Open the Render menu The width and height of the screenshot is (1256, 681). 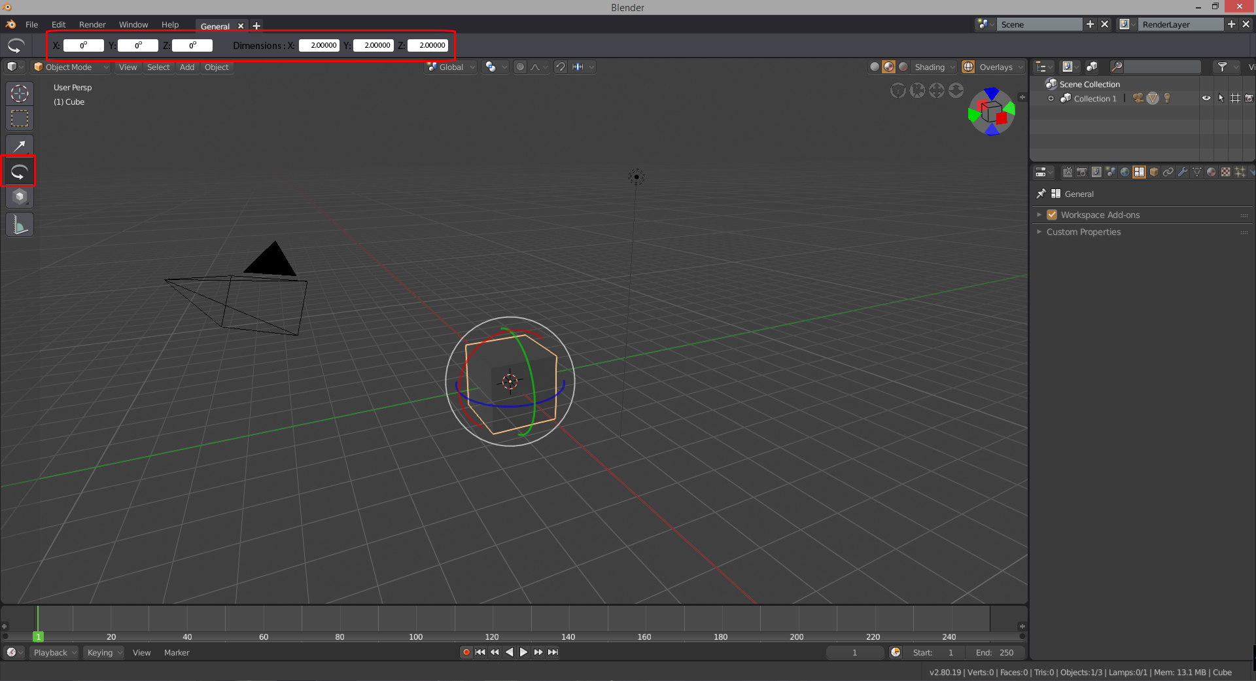coord(92,24)
